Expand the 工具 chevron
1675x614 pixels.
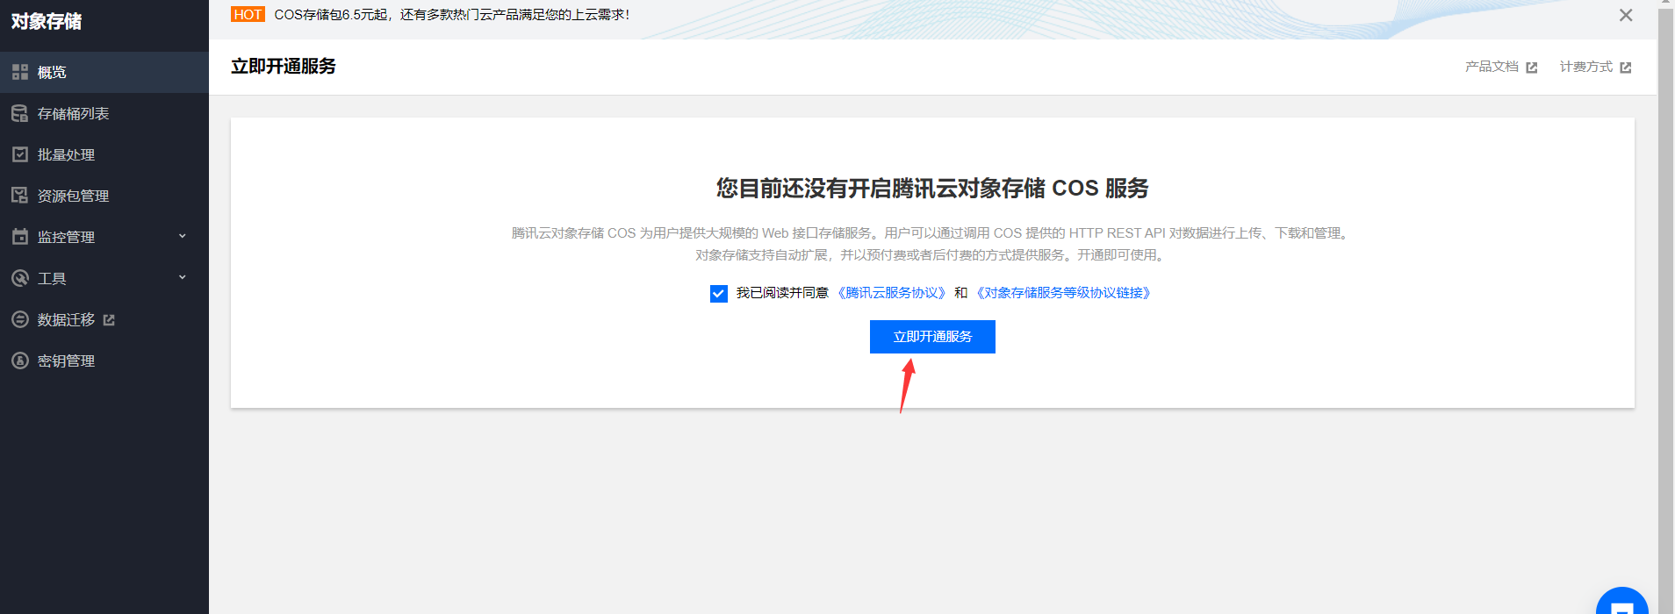coord(183,277)
